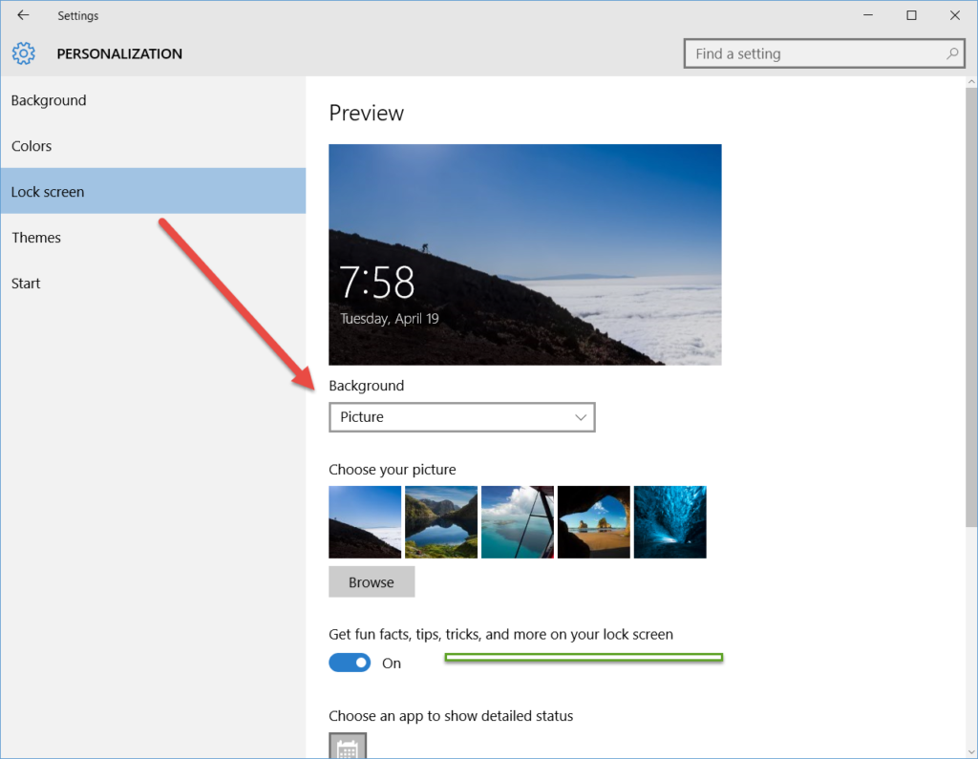
Task: Click the Personalization gear icon
Action: pos(24,53)
